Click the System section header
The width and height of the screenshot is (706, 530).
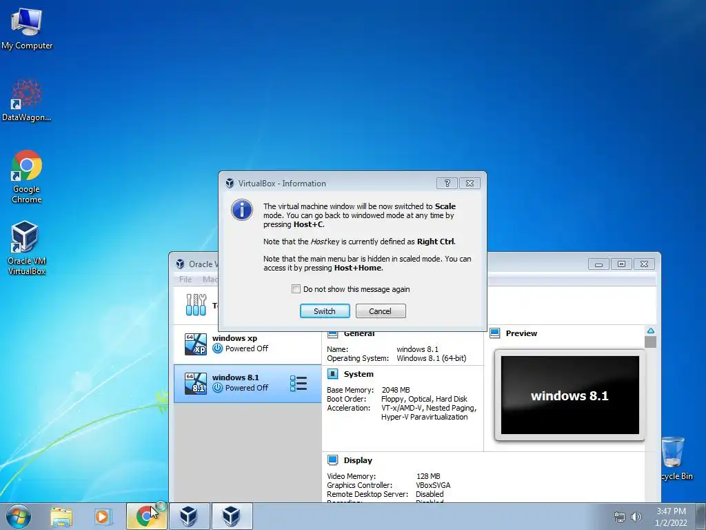pos(359,374)
